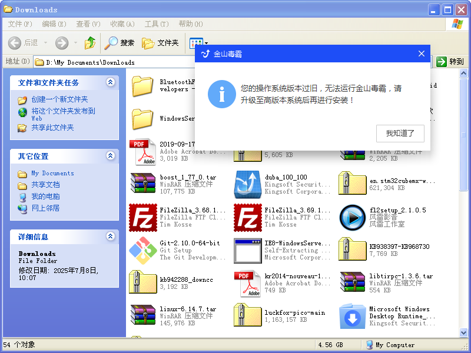Select the kb942288_downcc zip icon
471x353 pixels.
point(143,282)
